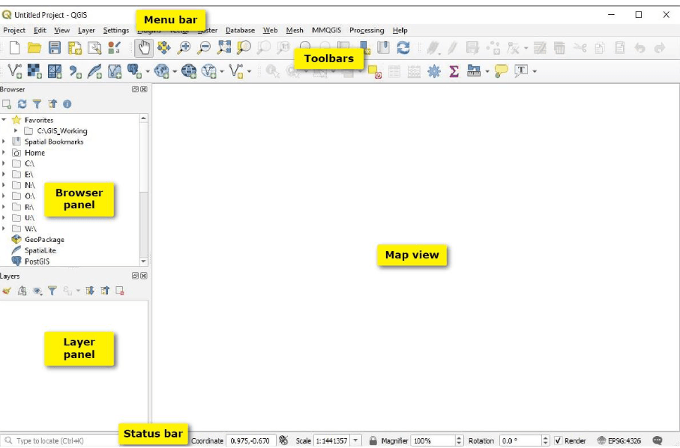
Task: Open messages log speech bubble icon
Action: [658, 441]
